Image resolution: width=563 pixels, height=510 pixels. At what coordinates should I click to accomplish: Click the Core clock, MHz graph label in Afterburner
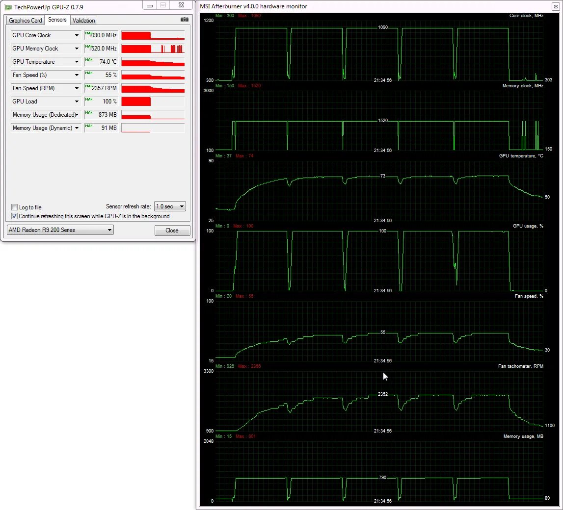point(526,15)
